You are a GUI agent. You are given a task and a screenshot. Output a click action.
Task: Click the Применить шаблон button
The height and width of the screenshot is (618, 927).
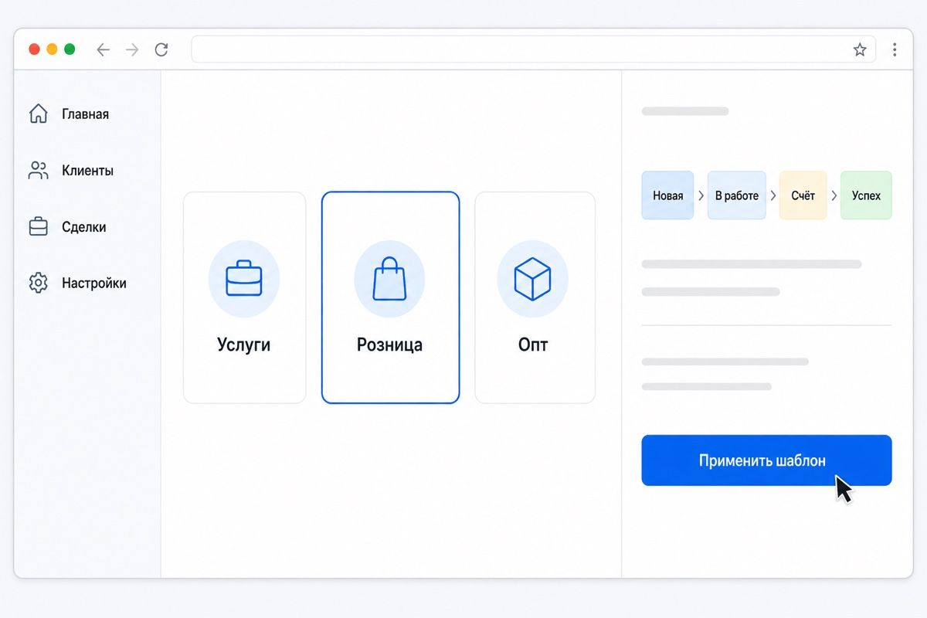[x=766, y=460]
